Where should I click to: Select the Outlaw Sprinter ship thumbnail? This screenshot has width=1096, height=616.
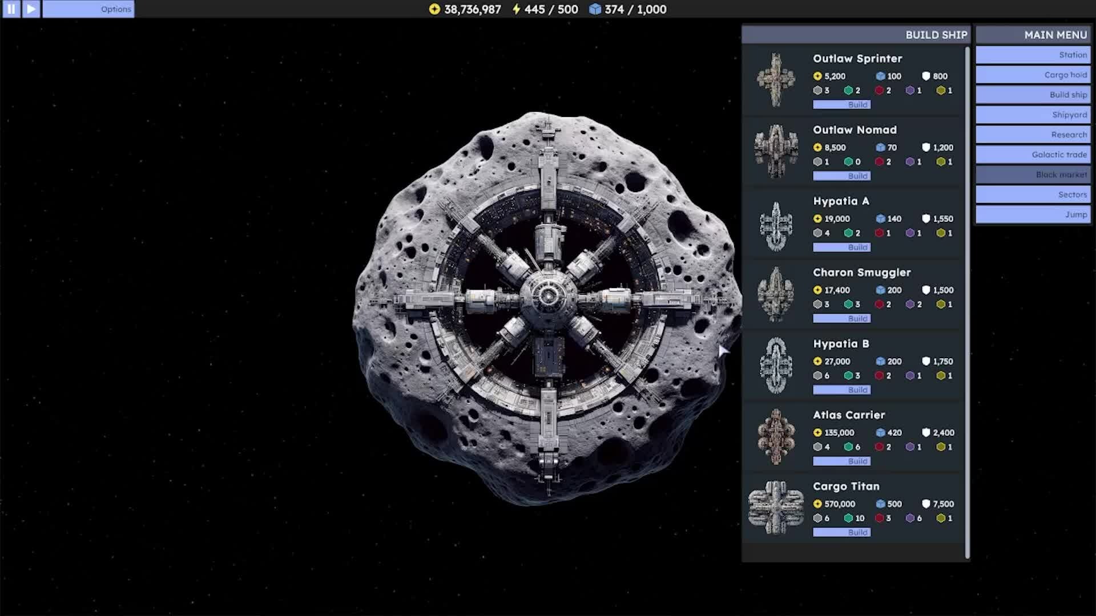(x=776, y=80)
